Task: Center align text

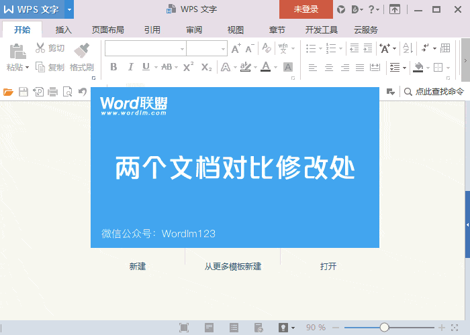Action: click(329, 68)
